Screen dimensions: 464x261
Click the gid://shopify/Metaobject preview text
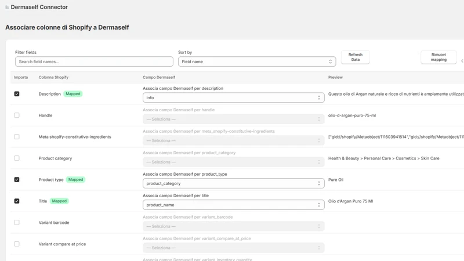point(396,137)
